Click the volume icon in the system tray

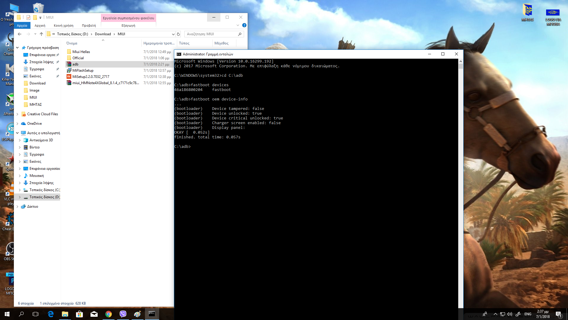[x=509, y=314]
